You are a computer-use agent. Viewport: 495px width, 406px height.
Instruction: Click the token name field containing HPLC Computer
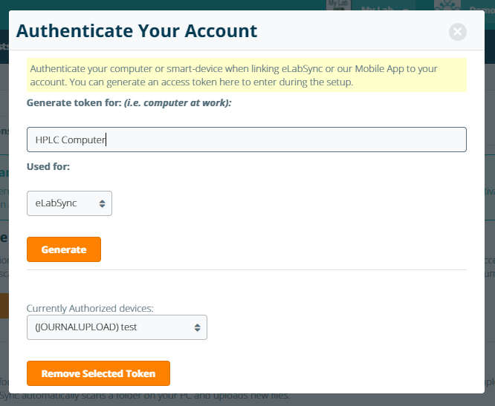point(246,140)
